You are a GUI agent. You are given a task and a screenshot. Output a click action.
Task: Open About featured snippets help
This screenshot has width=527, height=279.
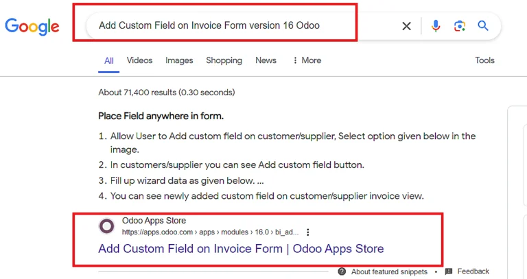coord(389,271)
